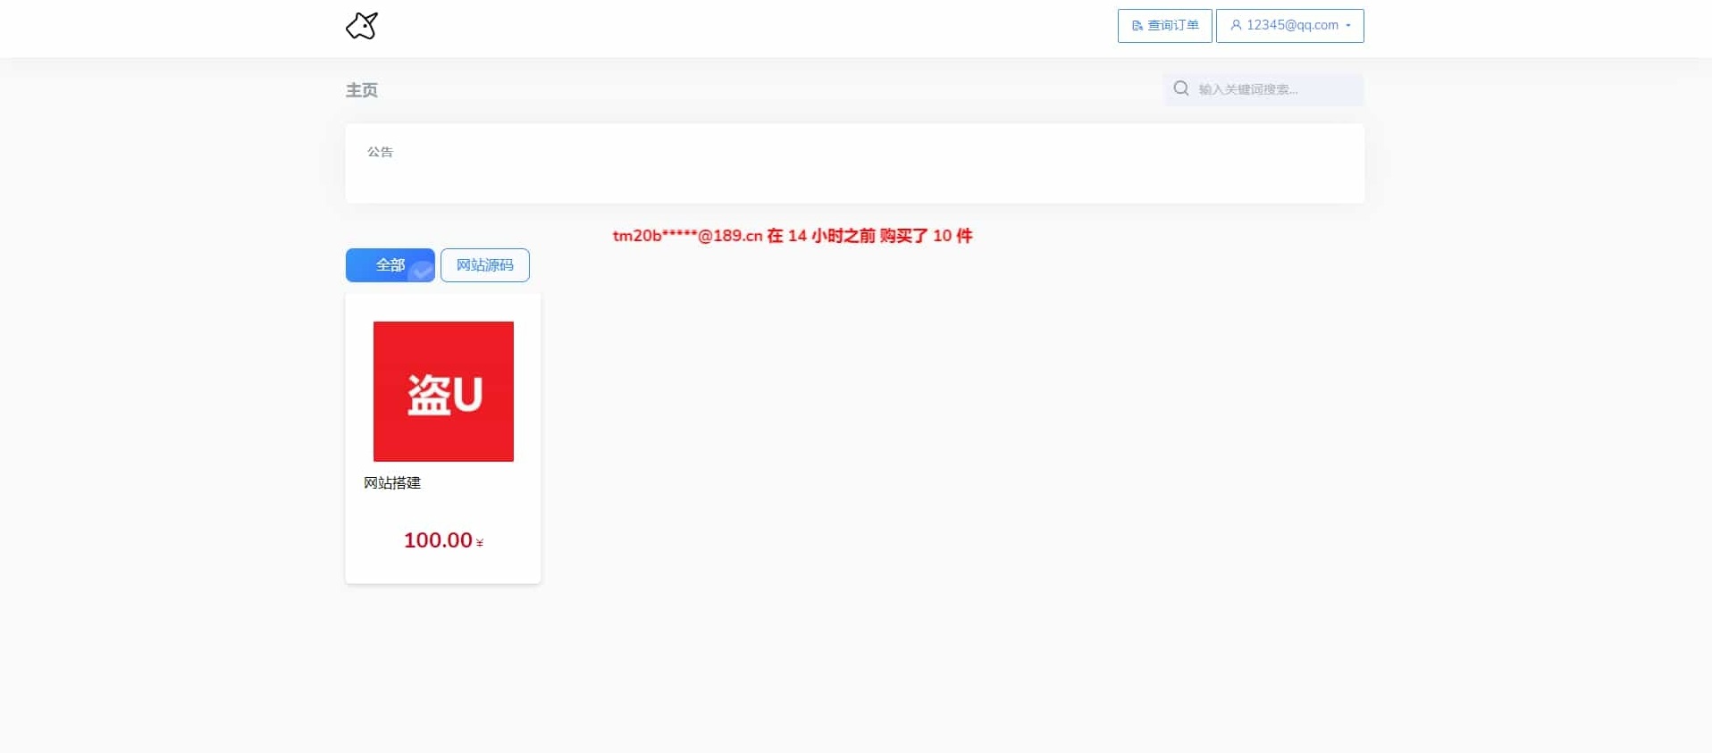Focus the keyword search input field
This screenshot has height=753, width=1712.
tap(1263, 89)
